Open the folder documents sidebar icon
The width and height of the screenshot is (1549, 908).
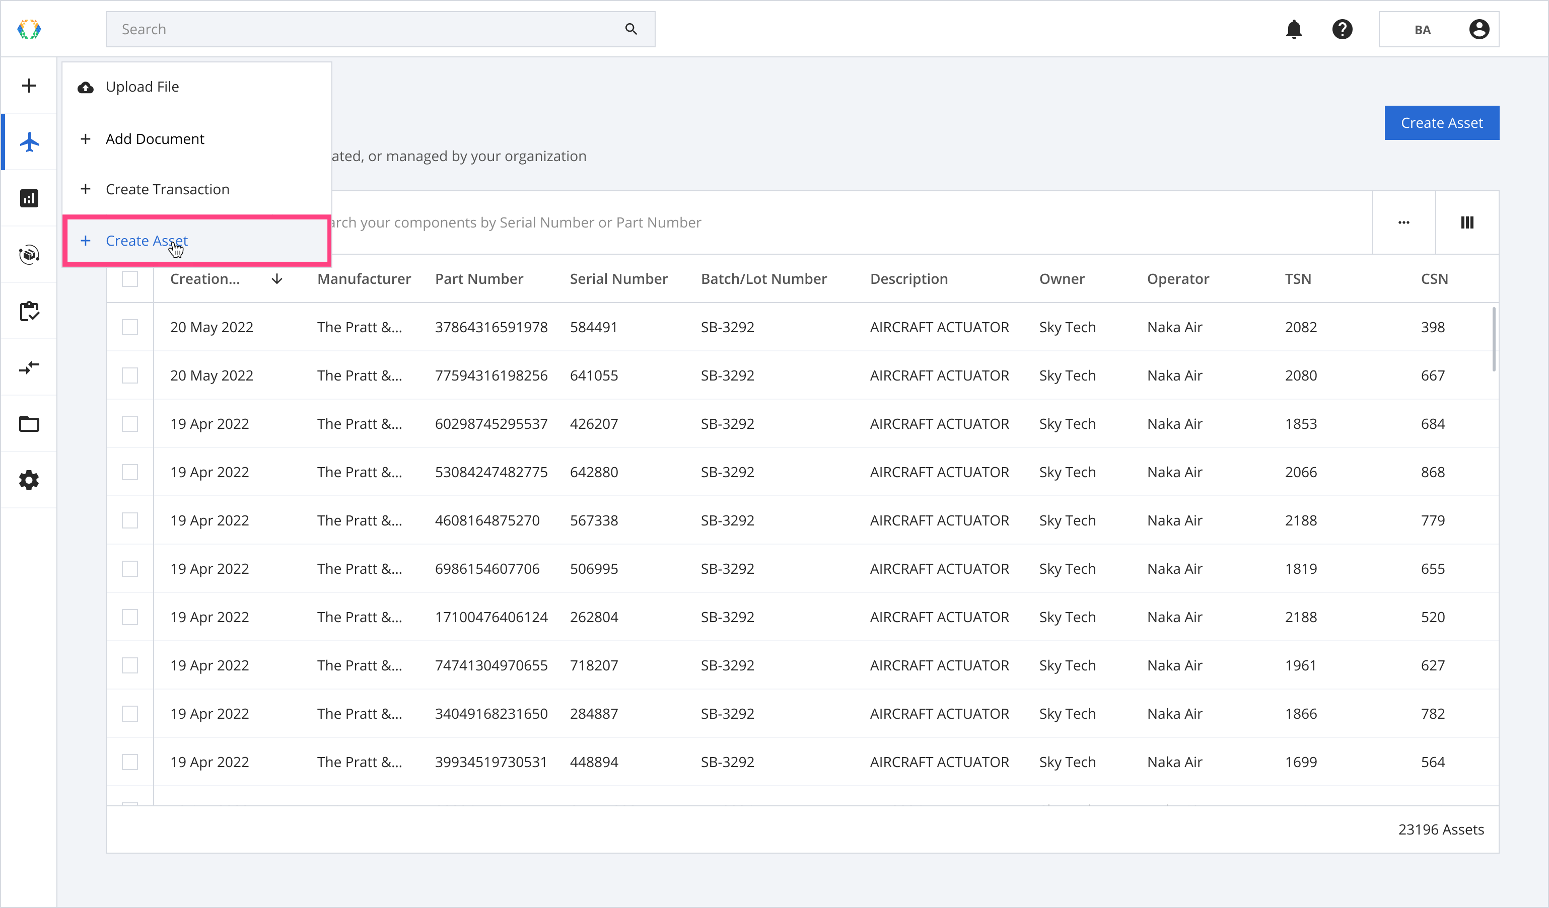(x=29, y=424)
